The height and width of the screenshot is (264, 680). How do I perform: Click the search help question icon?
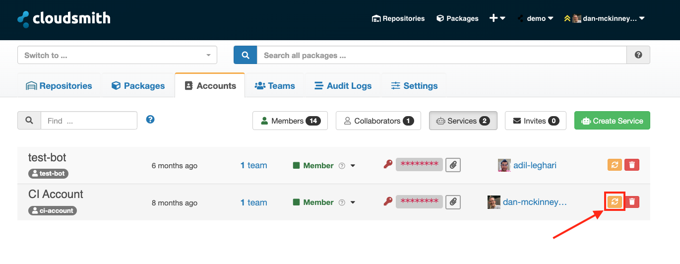tap(638, 55)
